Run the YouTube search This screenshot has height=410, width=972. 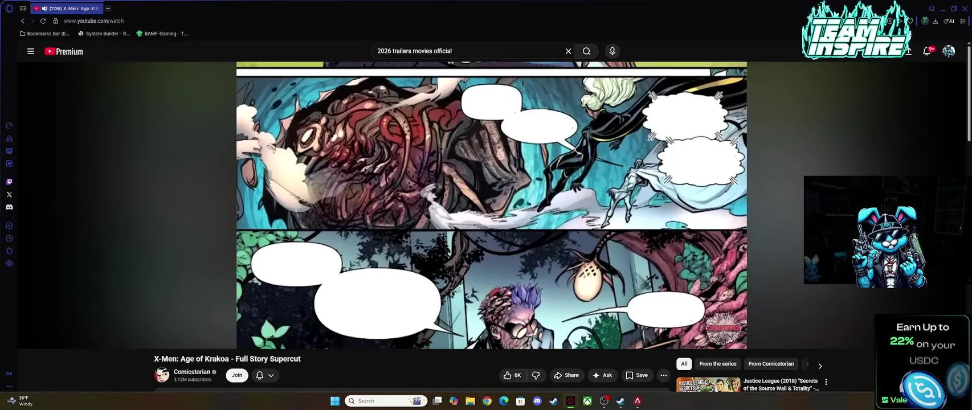click(586, 51)
